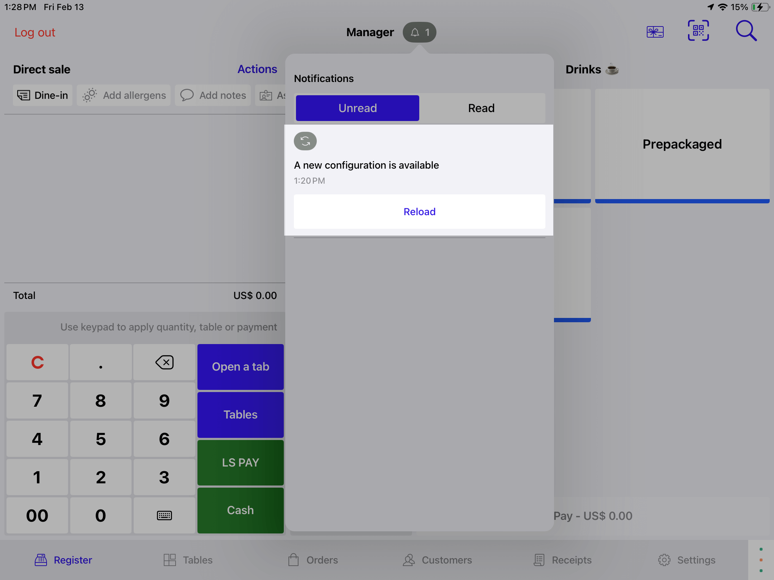
Task: Click the sync icon on the configuration notification
Action: (x=305, y=141)
